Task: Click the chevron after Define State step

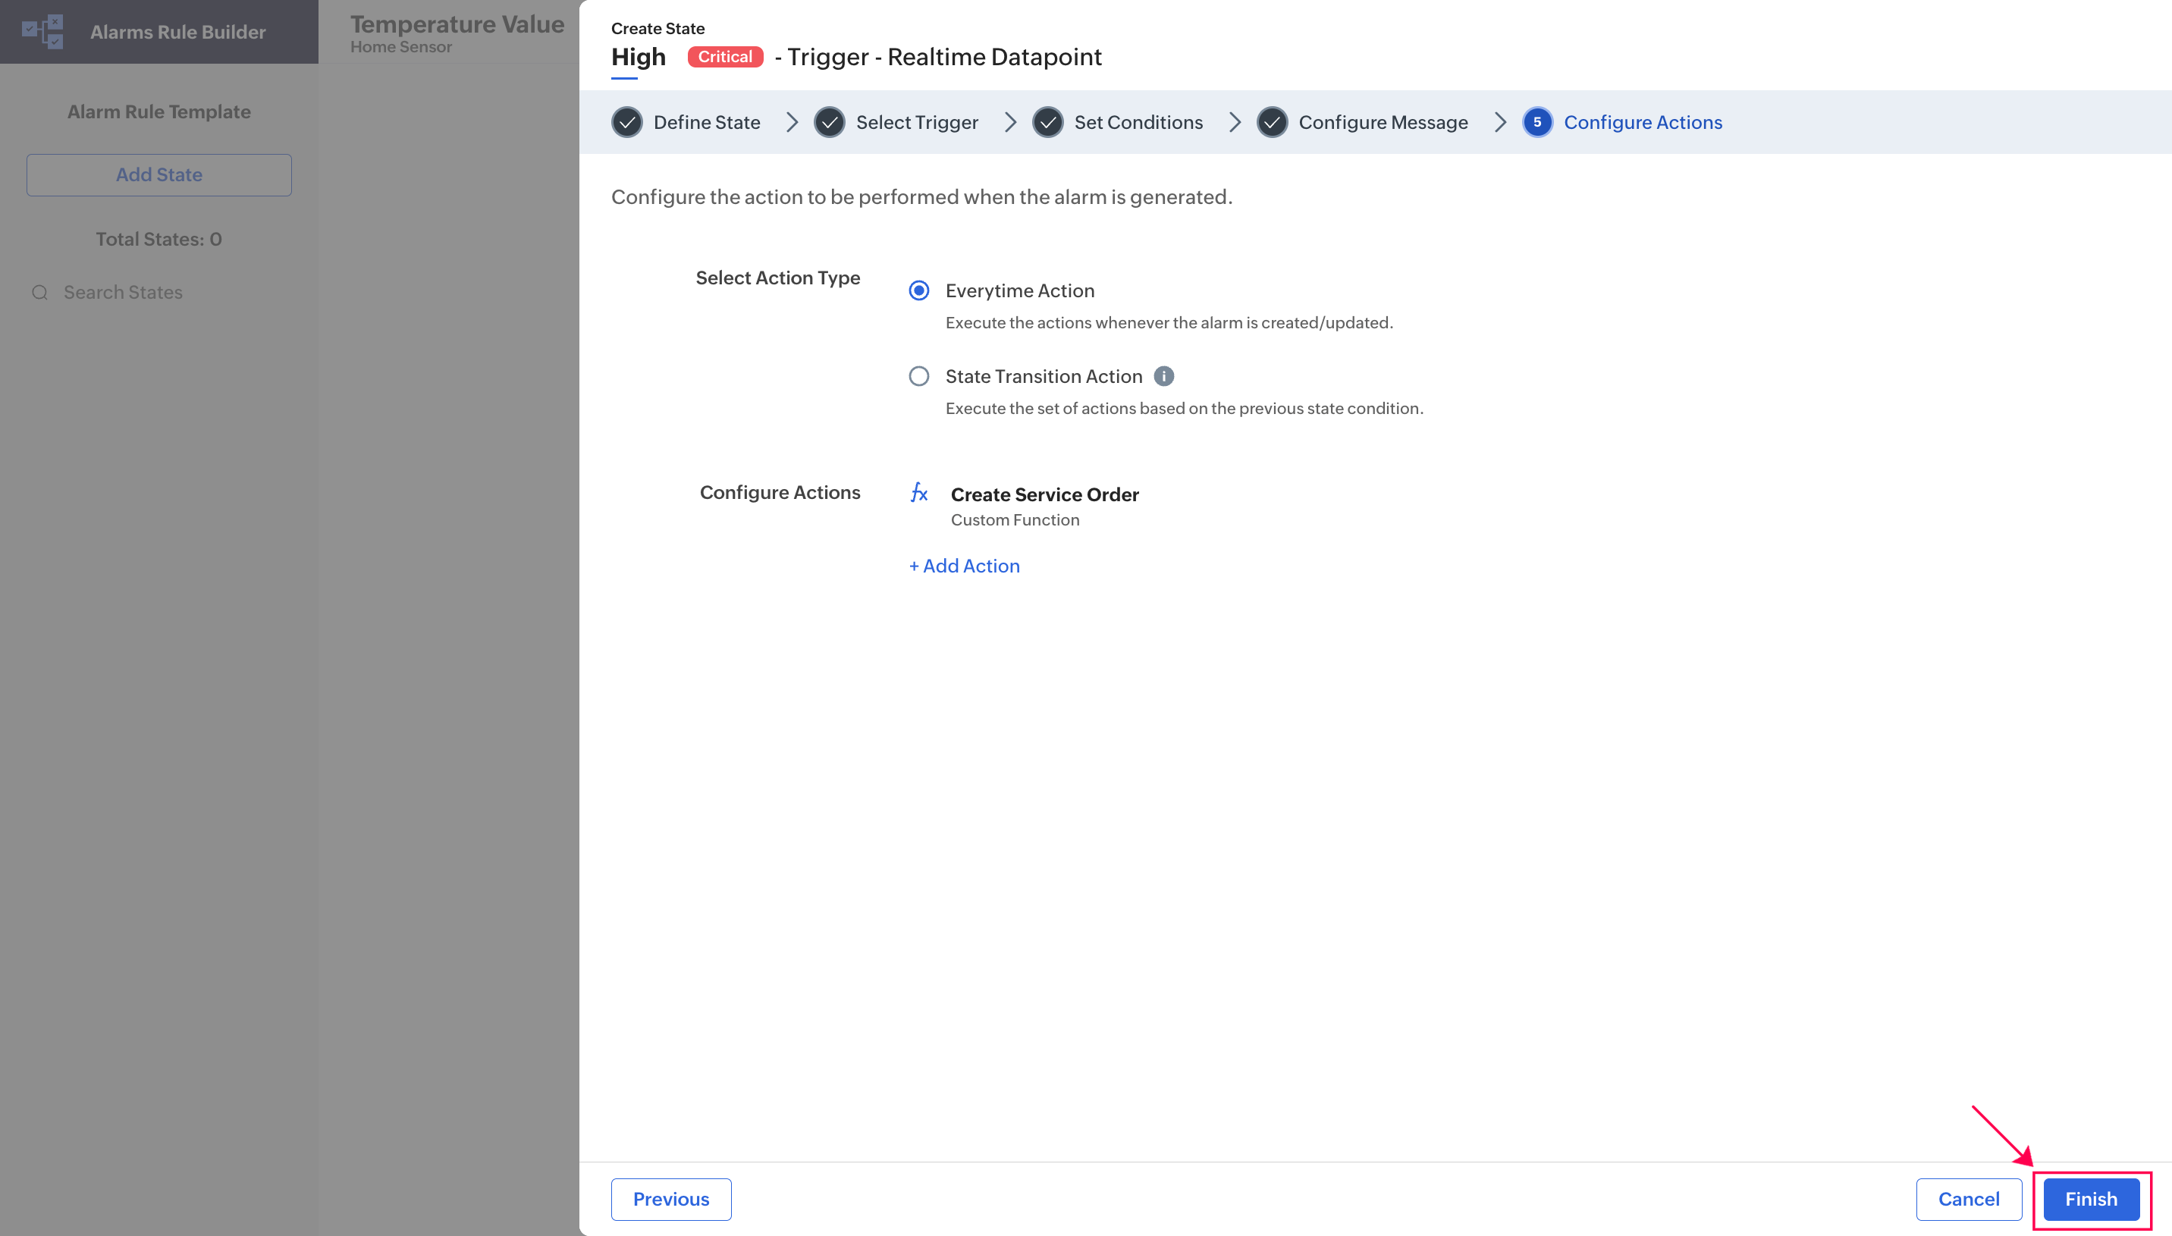Action: click(x=792, y=122)
